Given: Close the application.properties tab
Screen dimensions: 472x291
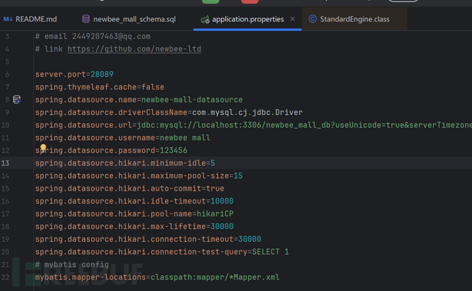Looking at the screenshot, I should coord(293,19).
